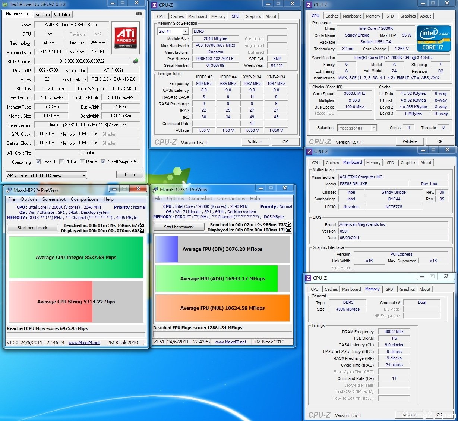Open the CPU tab in the CPU-Z Mainboard window
This screenshot has height=421, width=458.
[x=316, y=163]
